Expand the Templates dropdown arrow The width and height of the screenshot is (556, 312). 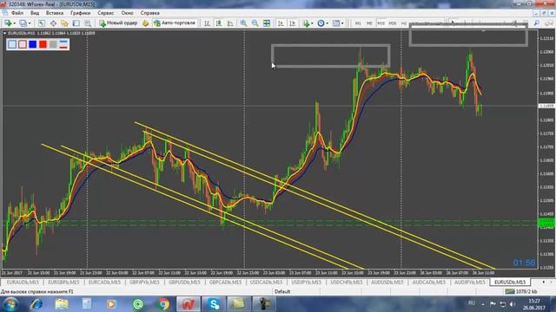(x=342, y=23)
